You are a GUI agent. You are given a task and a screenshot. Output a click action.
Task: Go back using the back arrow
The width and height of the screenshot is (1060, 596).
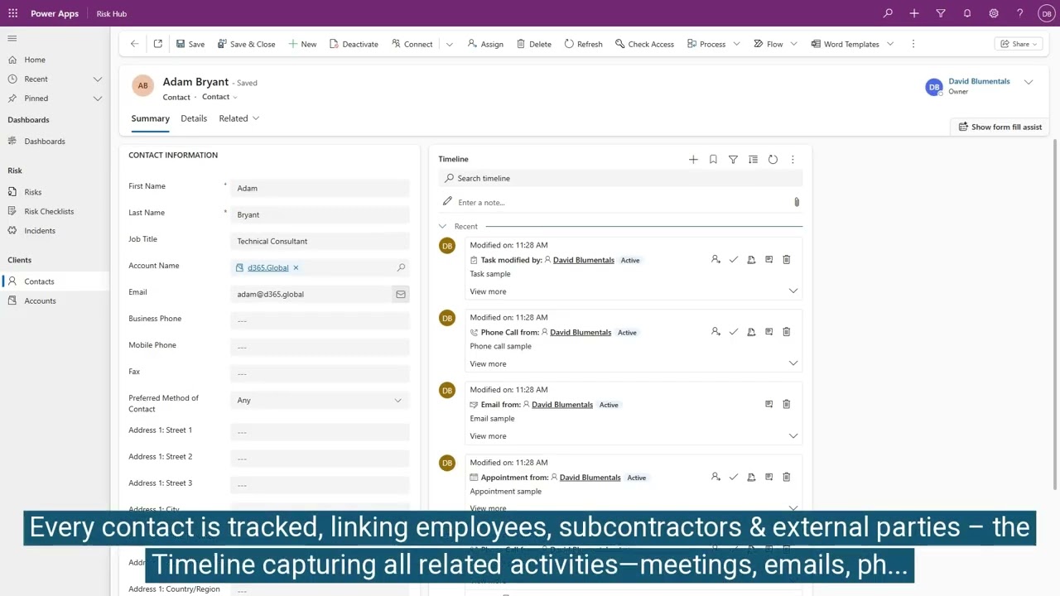[x=134, y=44]
